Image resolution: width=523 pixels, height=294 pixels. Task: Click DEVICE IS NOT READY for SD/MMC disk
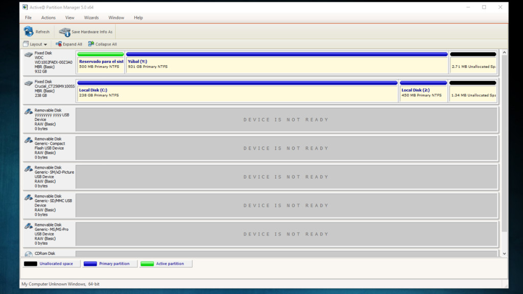click(x=286, y=206)
